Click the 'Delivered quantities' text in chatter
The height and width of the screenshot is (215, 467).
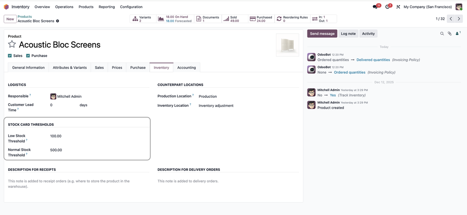pyautogui.click(x=373, y=60)
